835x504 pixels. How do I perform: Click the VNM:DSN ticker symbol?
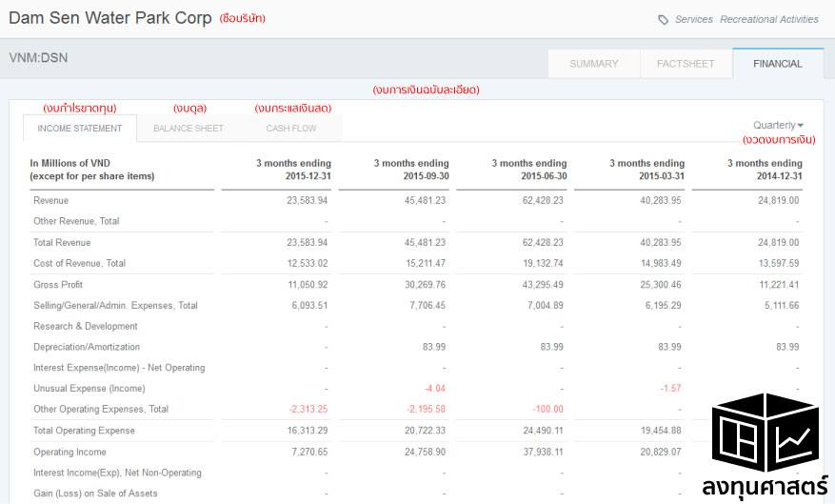[38, 57]
